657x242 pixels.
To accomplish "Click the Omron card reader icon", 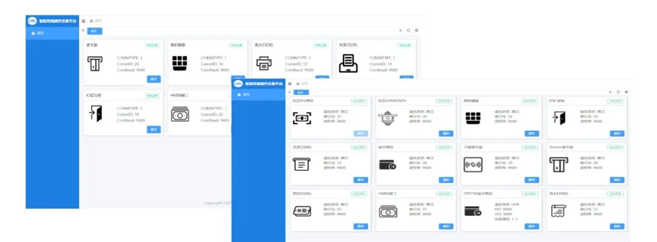I will click(x=558, y=165).
